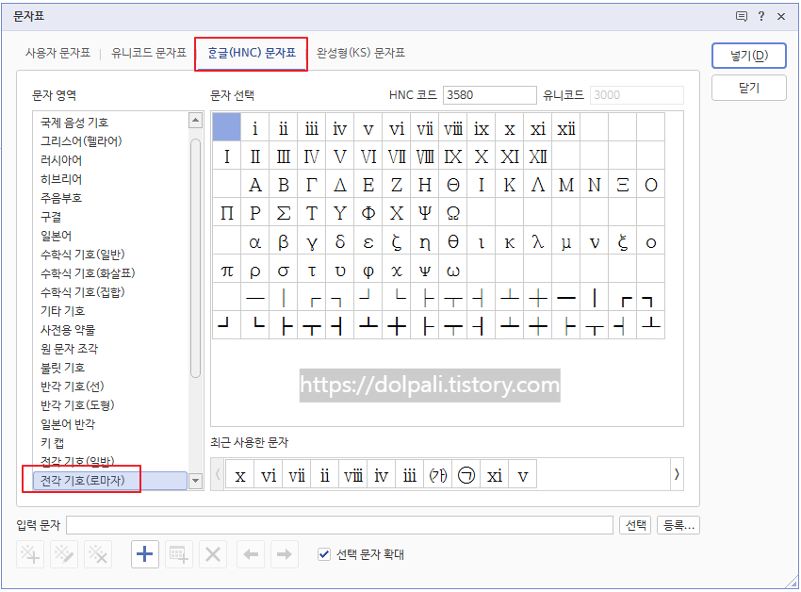Viewport: 801px width, 592px height.
Task: Click the 넣기(D) button
Action: pyautogui.click(x=748, y=57)
